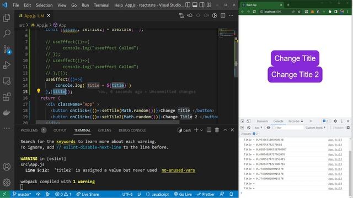
Task: Show additional views ellipsis in activity bar
Action: 7,128
